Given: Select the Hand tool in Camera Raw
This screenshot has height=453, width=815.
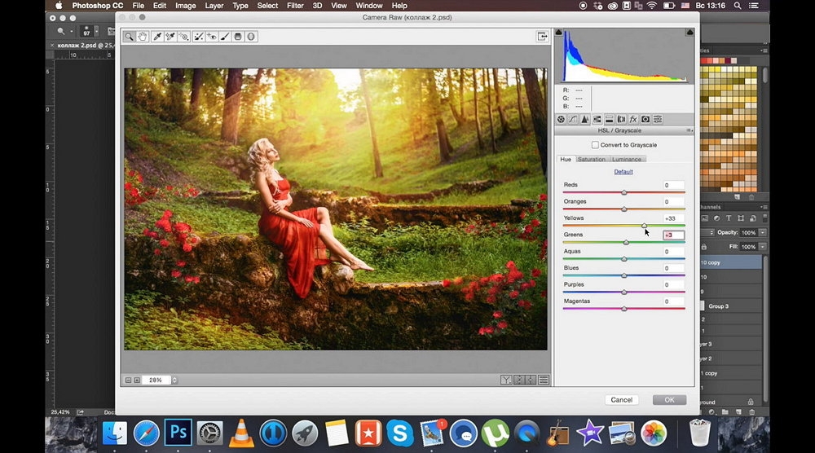Looking at the screenshot, I should click(143, 37).
